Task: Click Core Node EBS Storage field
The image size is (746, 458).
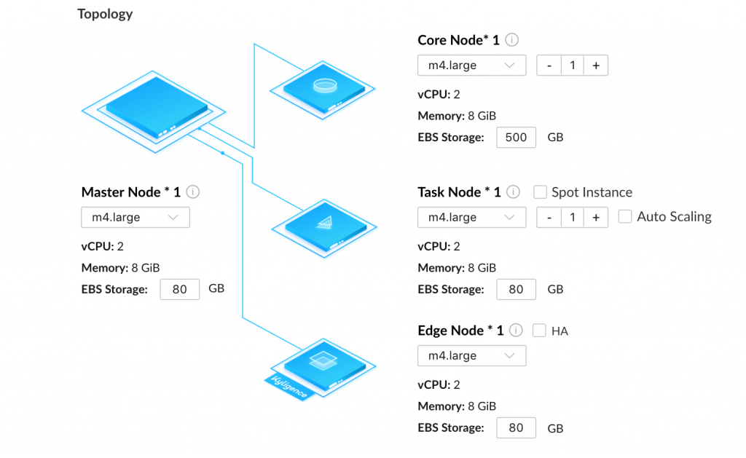Action: click(516, 137)
